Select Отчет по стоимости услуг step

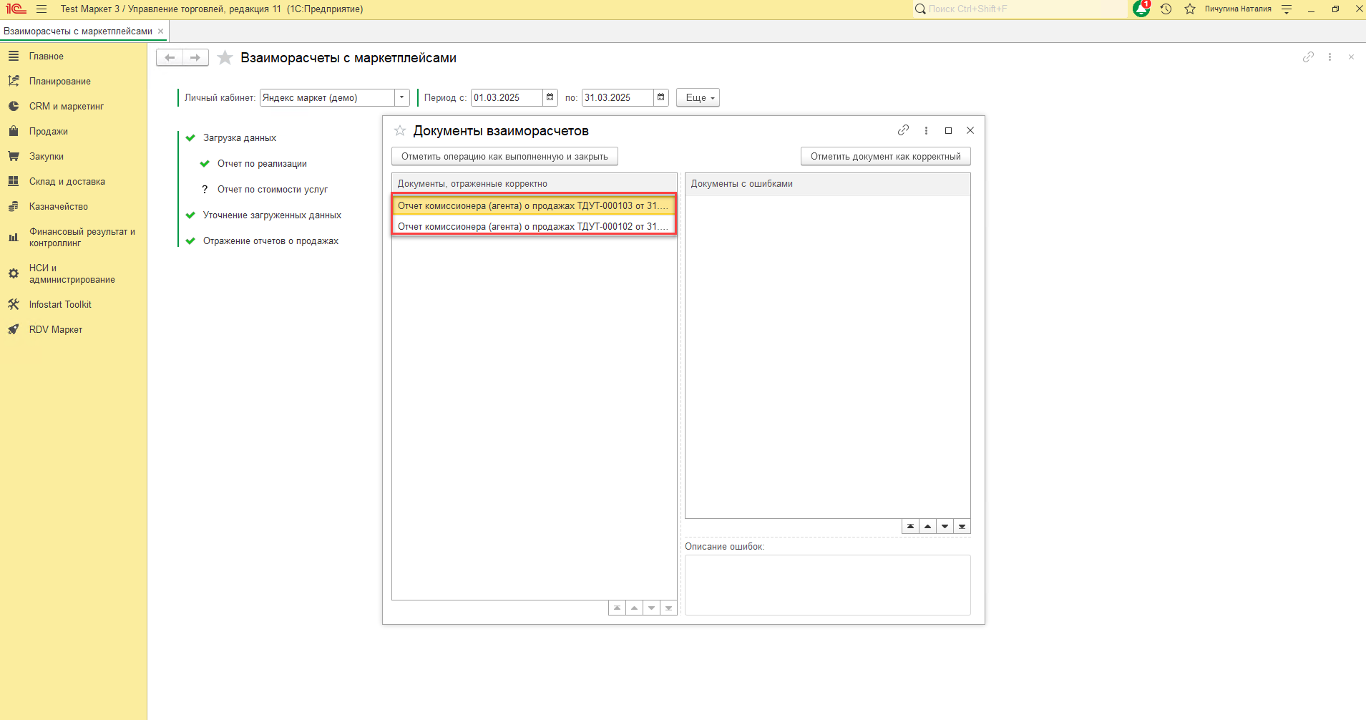point(272,190)
